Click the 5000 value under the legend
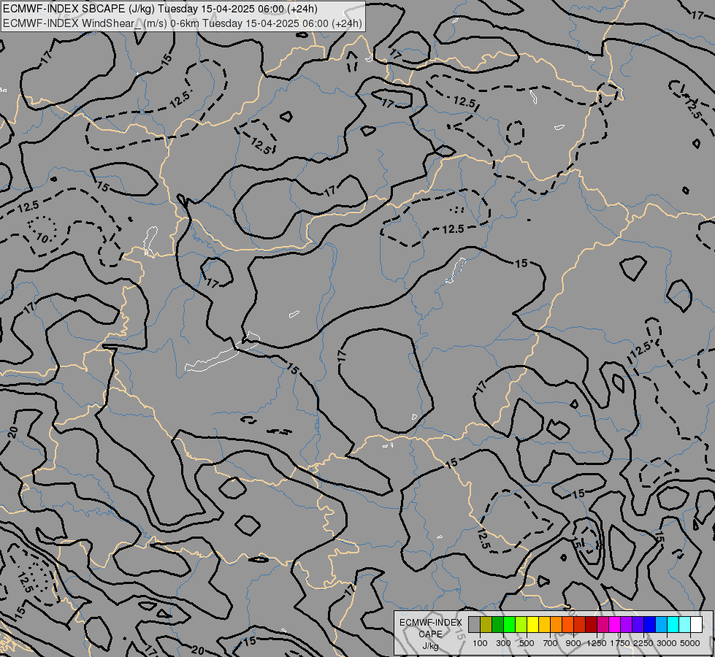Viewport: 715px width, 657px height. tap(690, 643)
